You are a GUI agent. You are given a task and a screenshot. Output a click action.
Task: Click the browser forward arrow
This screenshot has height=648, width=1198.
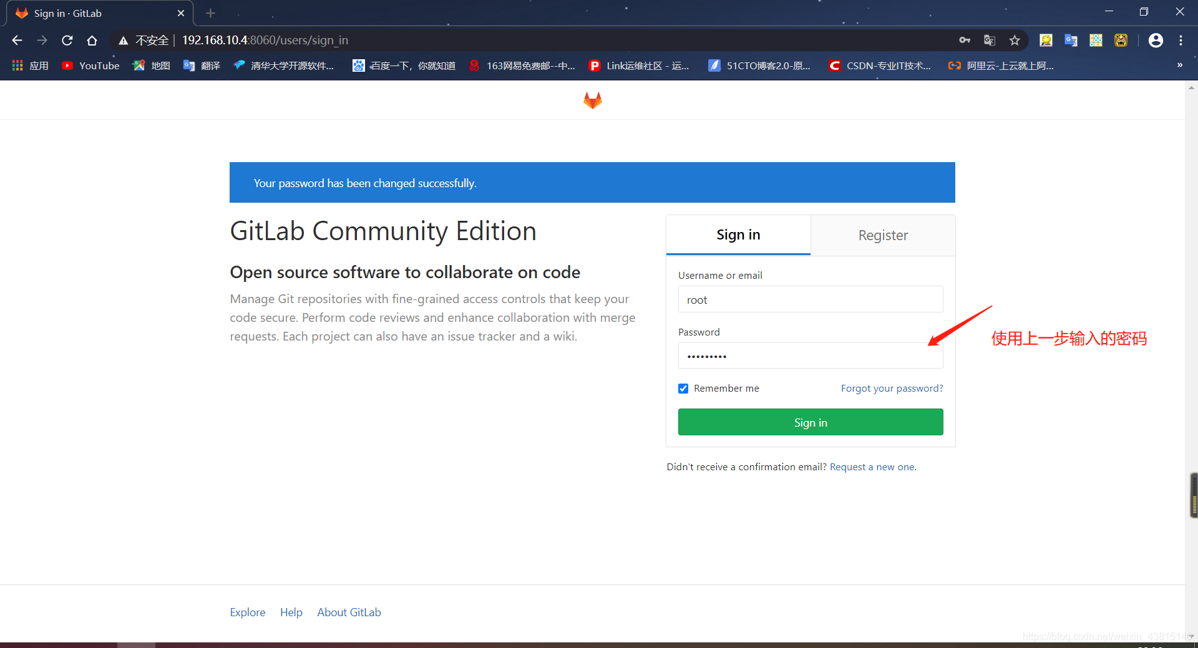[x=42, y=41]
